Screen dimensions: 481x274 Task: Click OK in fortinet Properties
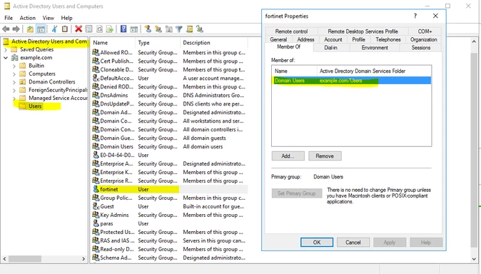(x=317, y=242)
